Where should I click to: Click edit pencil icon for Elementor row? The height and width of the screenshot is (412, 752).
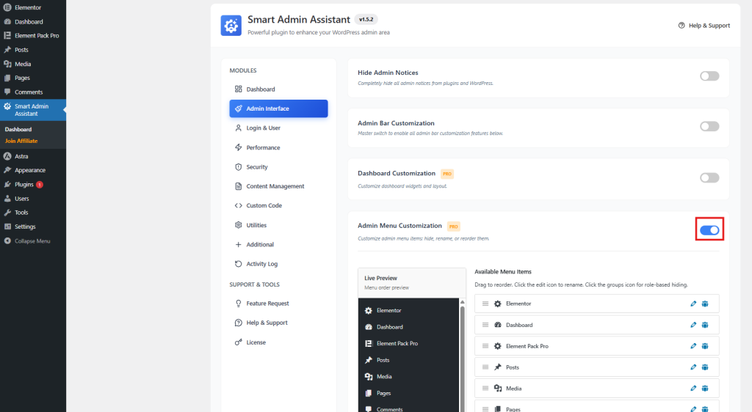click(x=693, y=304)
